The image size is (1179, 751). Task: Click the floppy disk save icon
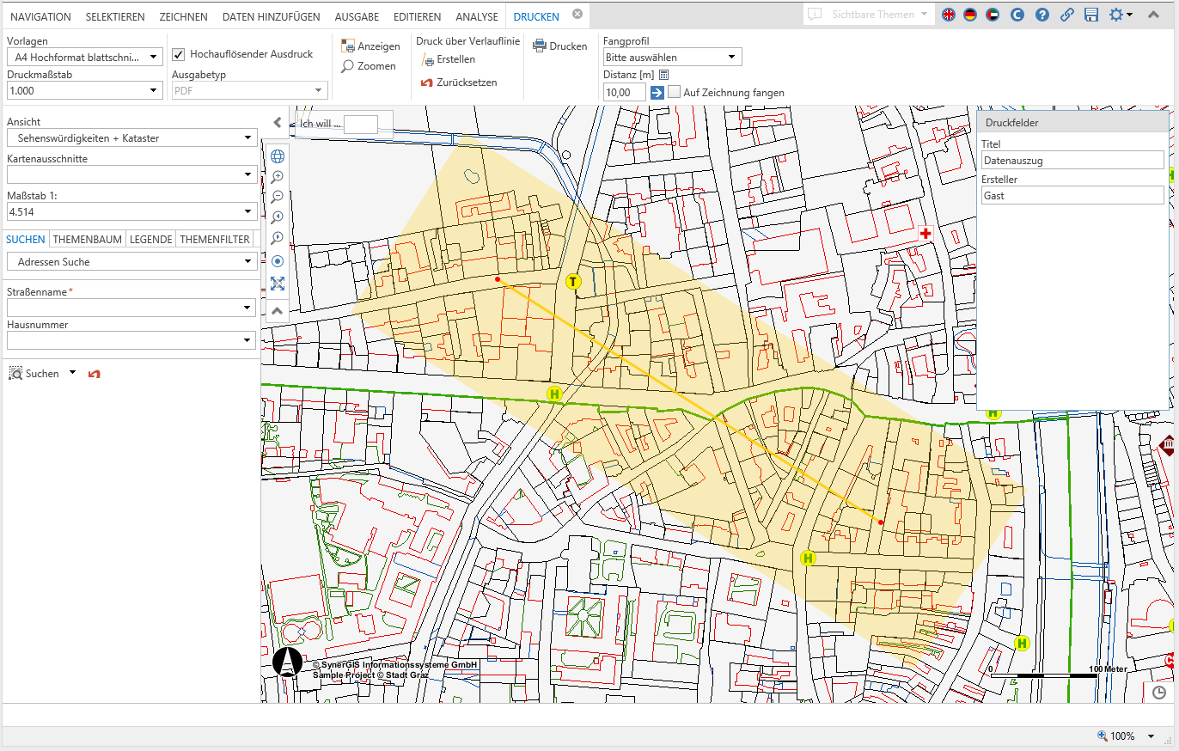pos(1091,15)
